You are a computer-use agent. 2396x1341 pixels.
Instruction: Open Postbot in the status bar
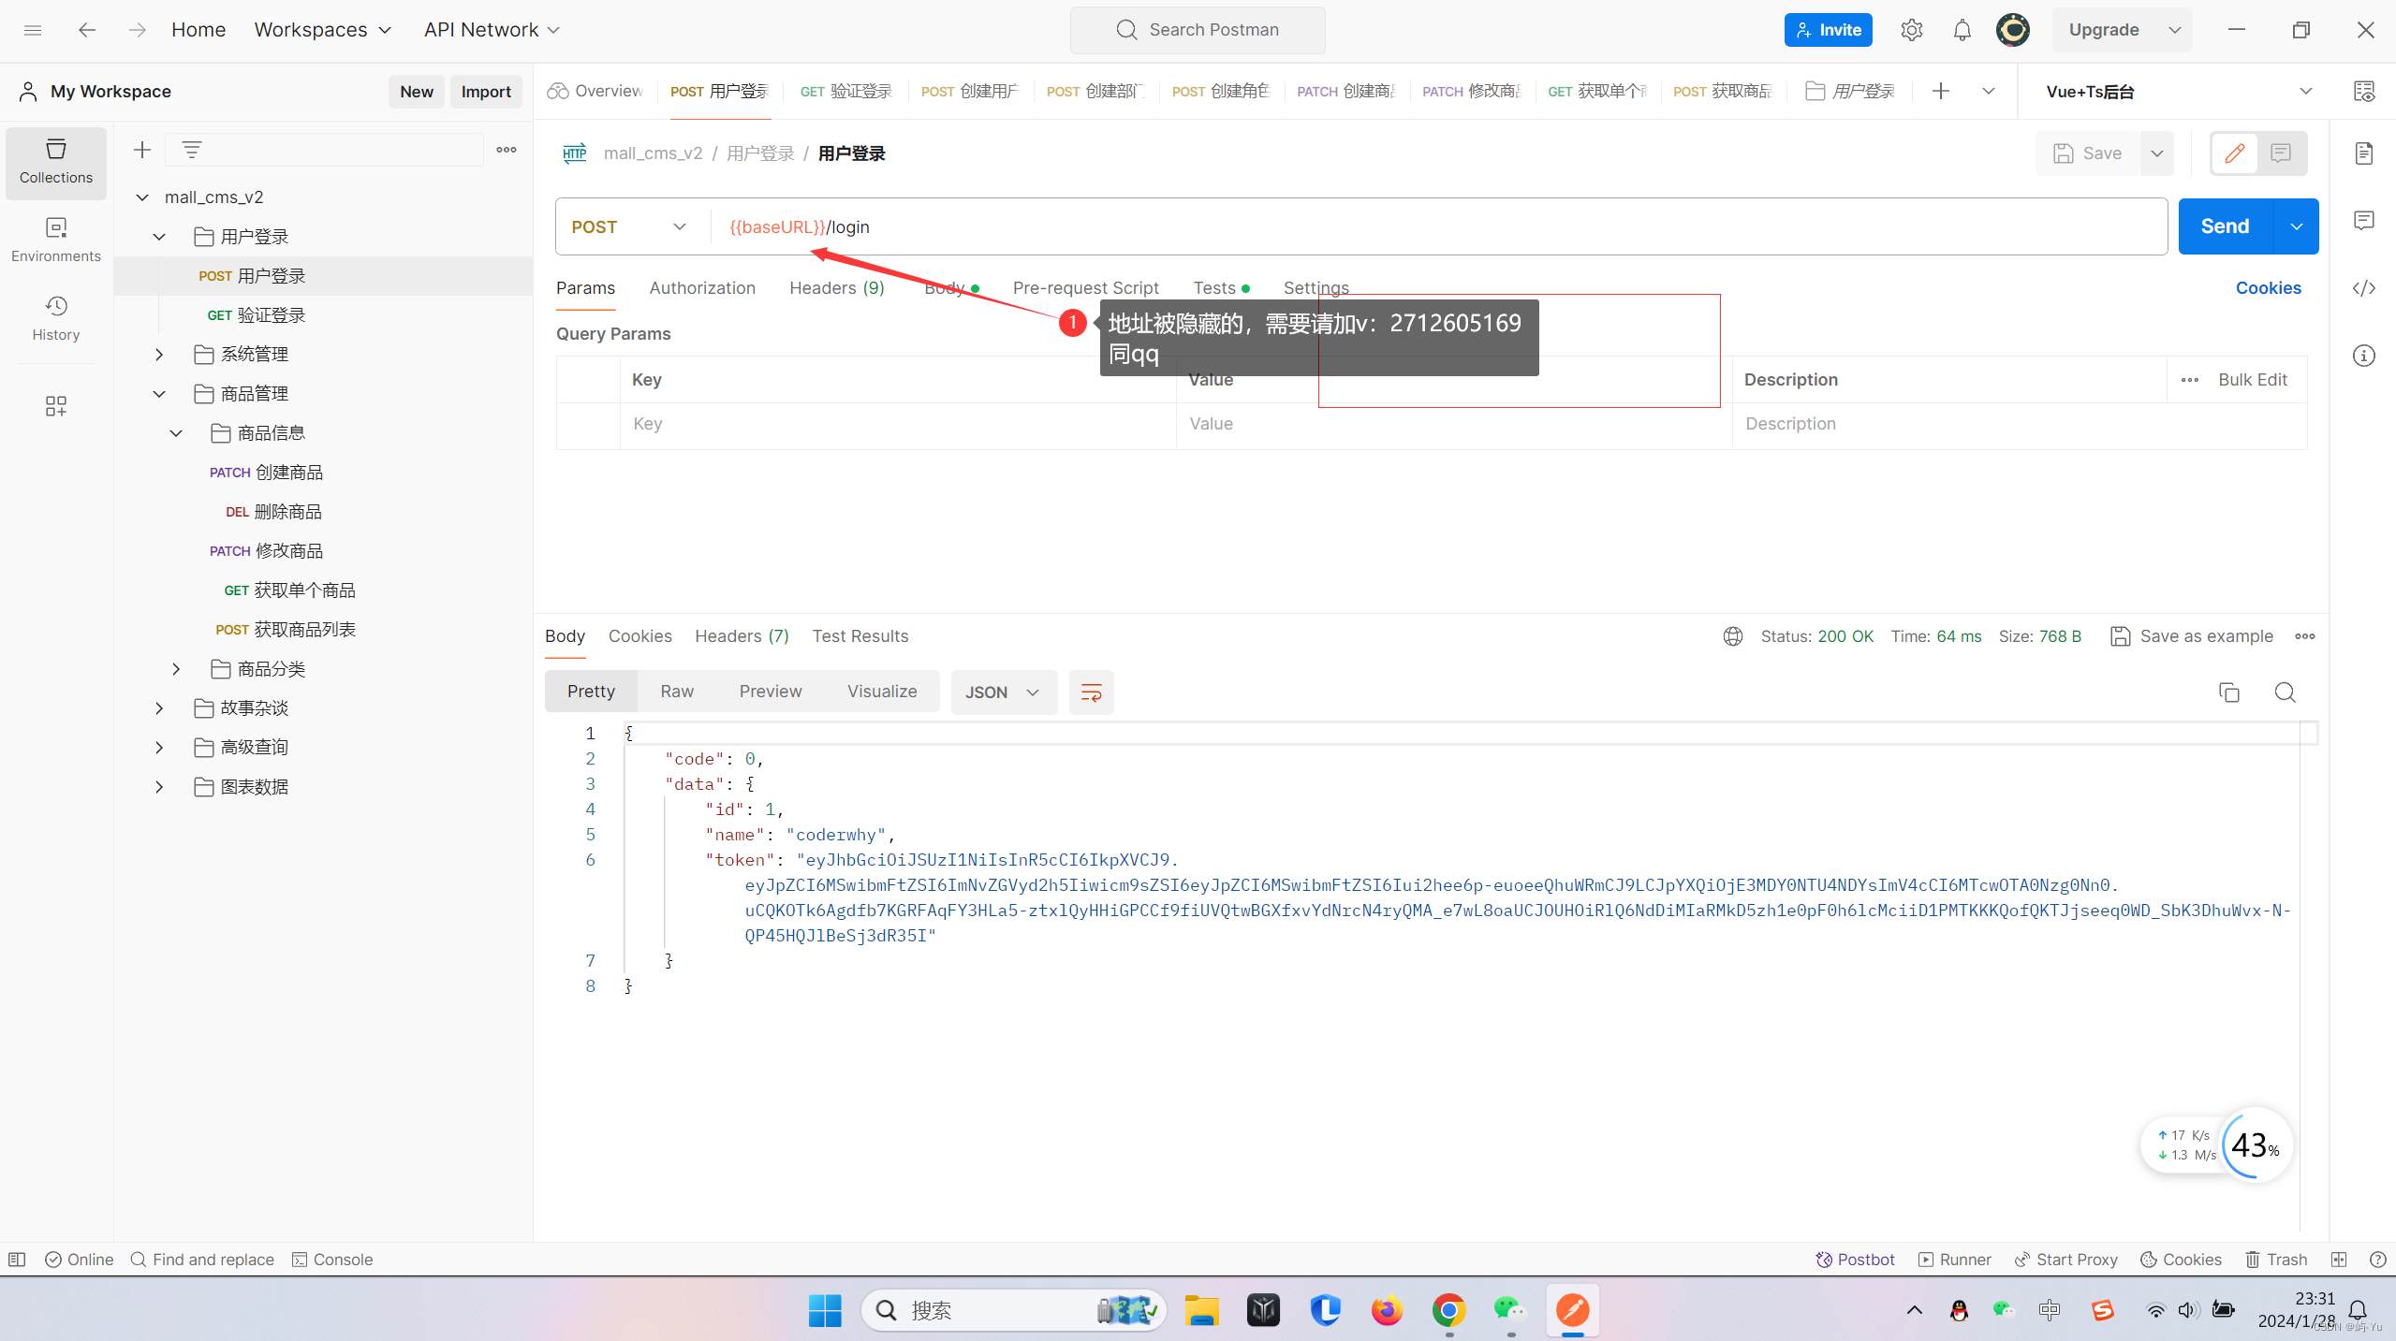1855,1260
